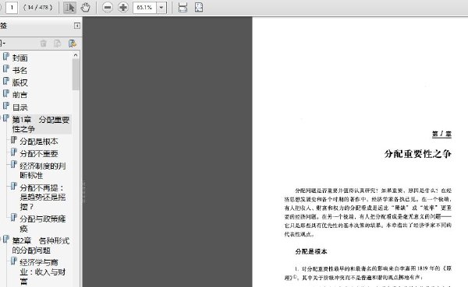
Task: Collapse the bookmarks panel
Action: pos(77,26)
